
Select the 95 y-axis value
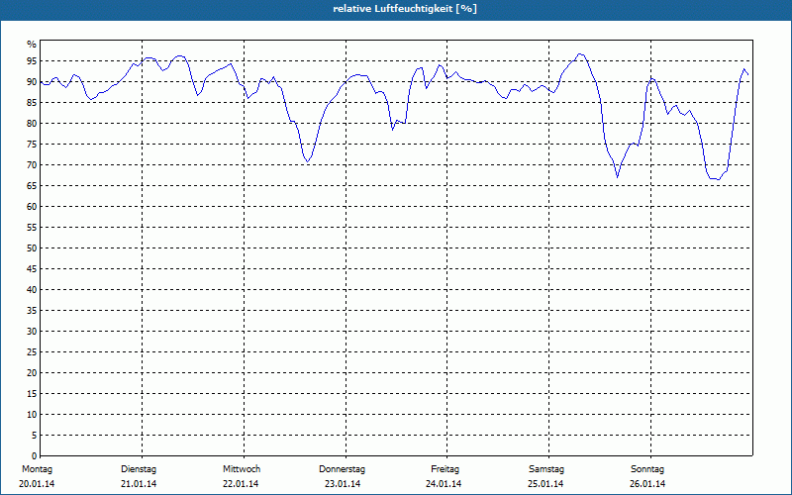32,61
